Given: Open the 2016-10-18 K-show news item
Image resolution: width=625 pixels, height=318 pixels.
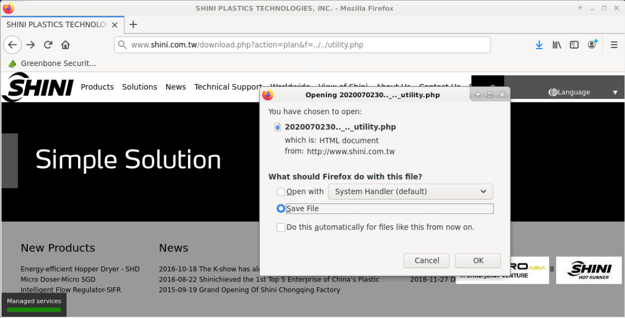Looking at the screenshot, I should 209,269.
